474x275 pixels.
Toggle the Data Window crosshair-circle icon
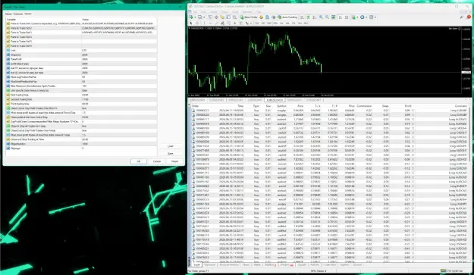tap(216, 17)
